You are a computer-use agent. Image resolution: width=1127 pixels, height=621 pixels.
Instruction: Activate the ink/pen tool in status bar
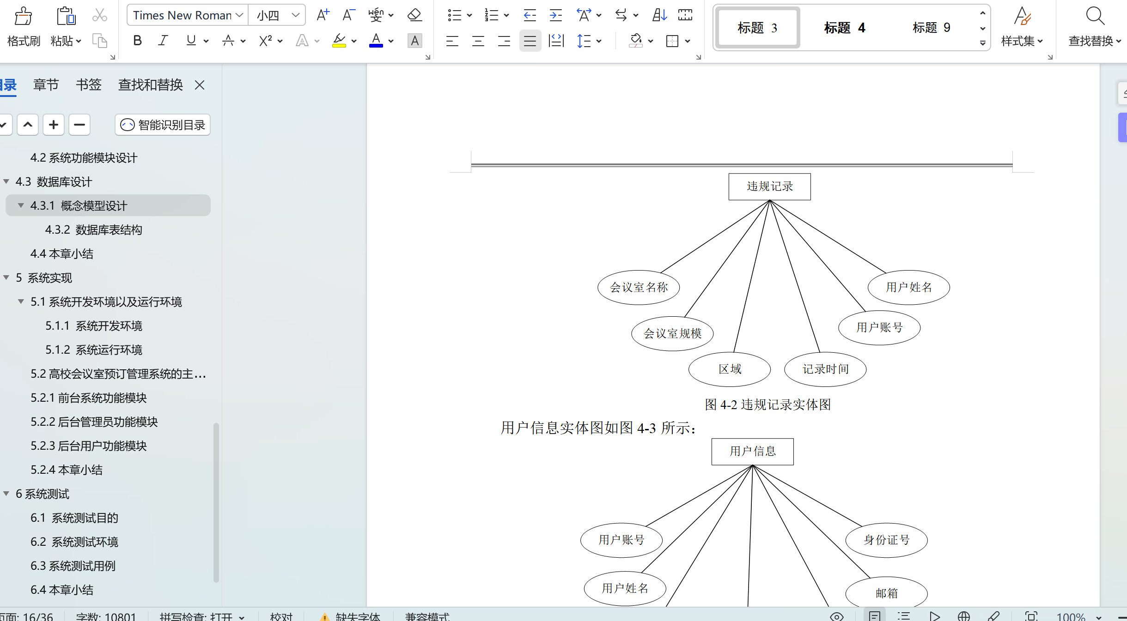click(x=994, y=616)
